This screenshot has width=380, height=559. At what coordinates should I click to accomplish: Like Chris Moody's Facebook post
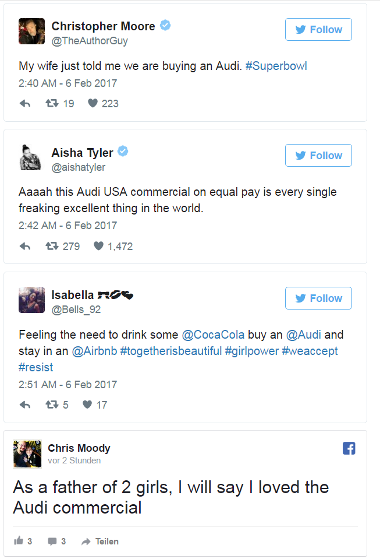(19, 542)
